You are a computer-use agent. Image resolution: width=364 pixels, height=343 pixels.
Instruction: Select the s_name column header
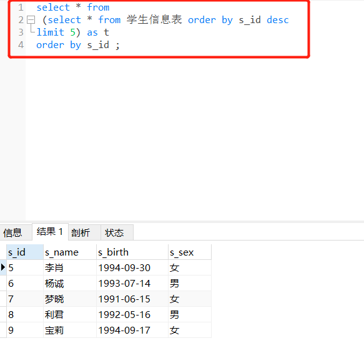pos(70,252)
